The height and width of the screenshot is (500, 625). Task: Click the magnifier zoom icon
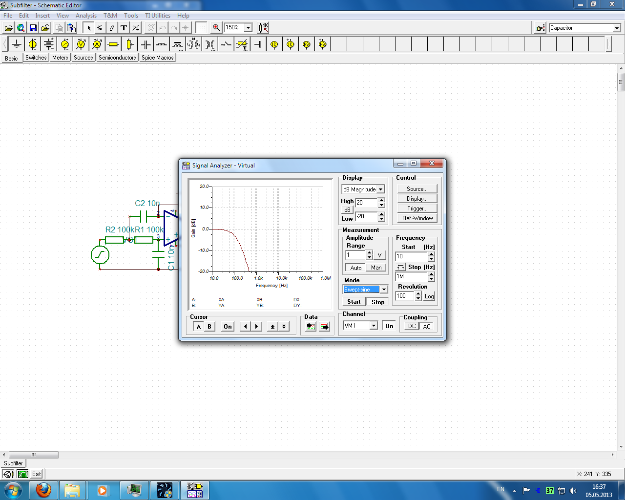[216, 28]
